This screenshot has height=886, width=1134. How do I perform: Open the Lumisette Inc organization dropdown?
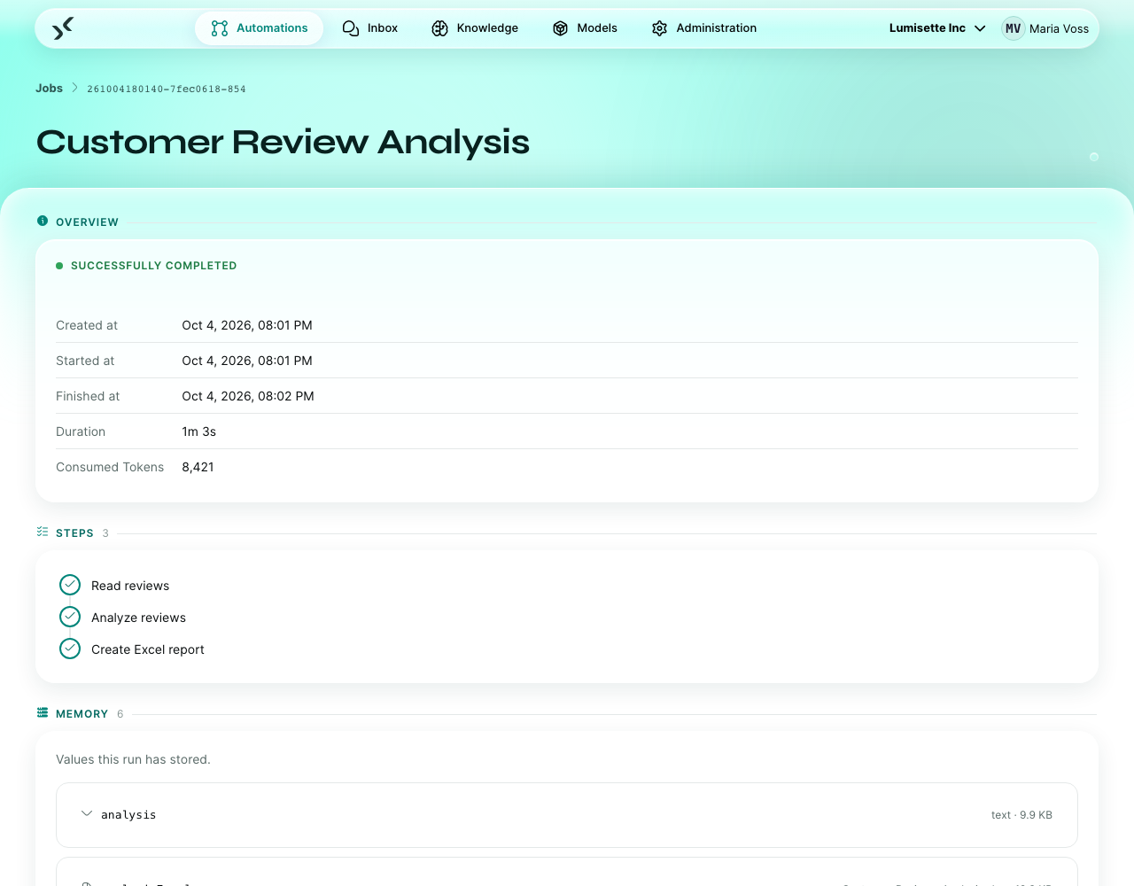pyautogui.click(x=937, y=28)
